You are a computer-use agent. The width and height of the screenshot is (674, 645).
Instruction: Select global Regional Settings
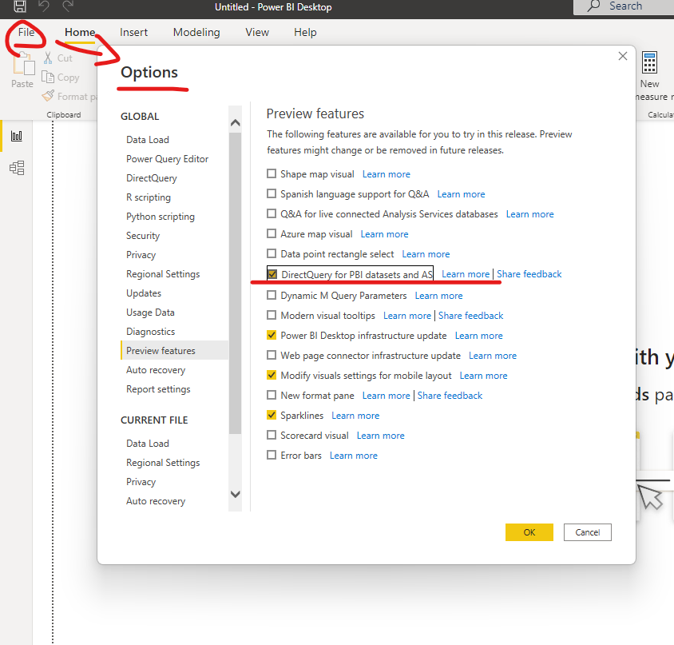click(x=163, y=274)
